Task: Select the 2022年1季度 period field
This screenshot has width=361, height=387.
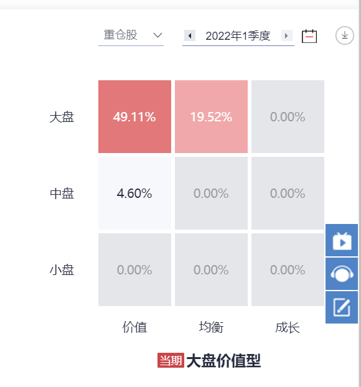Action: pyautogui.click(x=238, y=36)
